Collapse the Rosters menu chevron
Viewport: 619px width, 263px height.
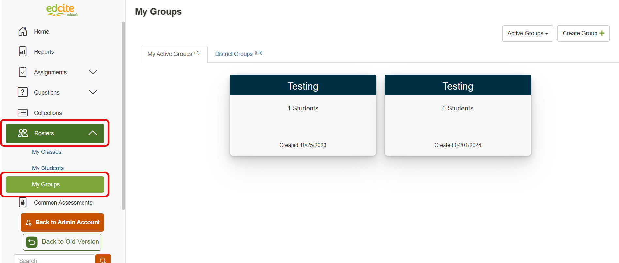tap(93, 133)
